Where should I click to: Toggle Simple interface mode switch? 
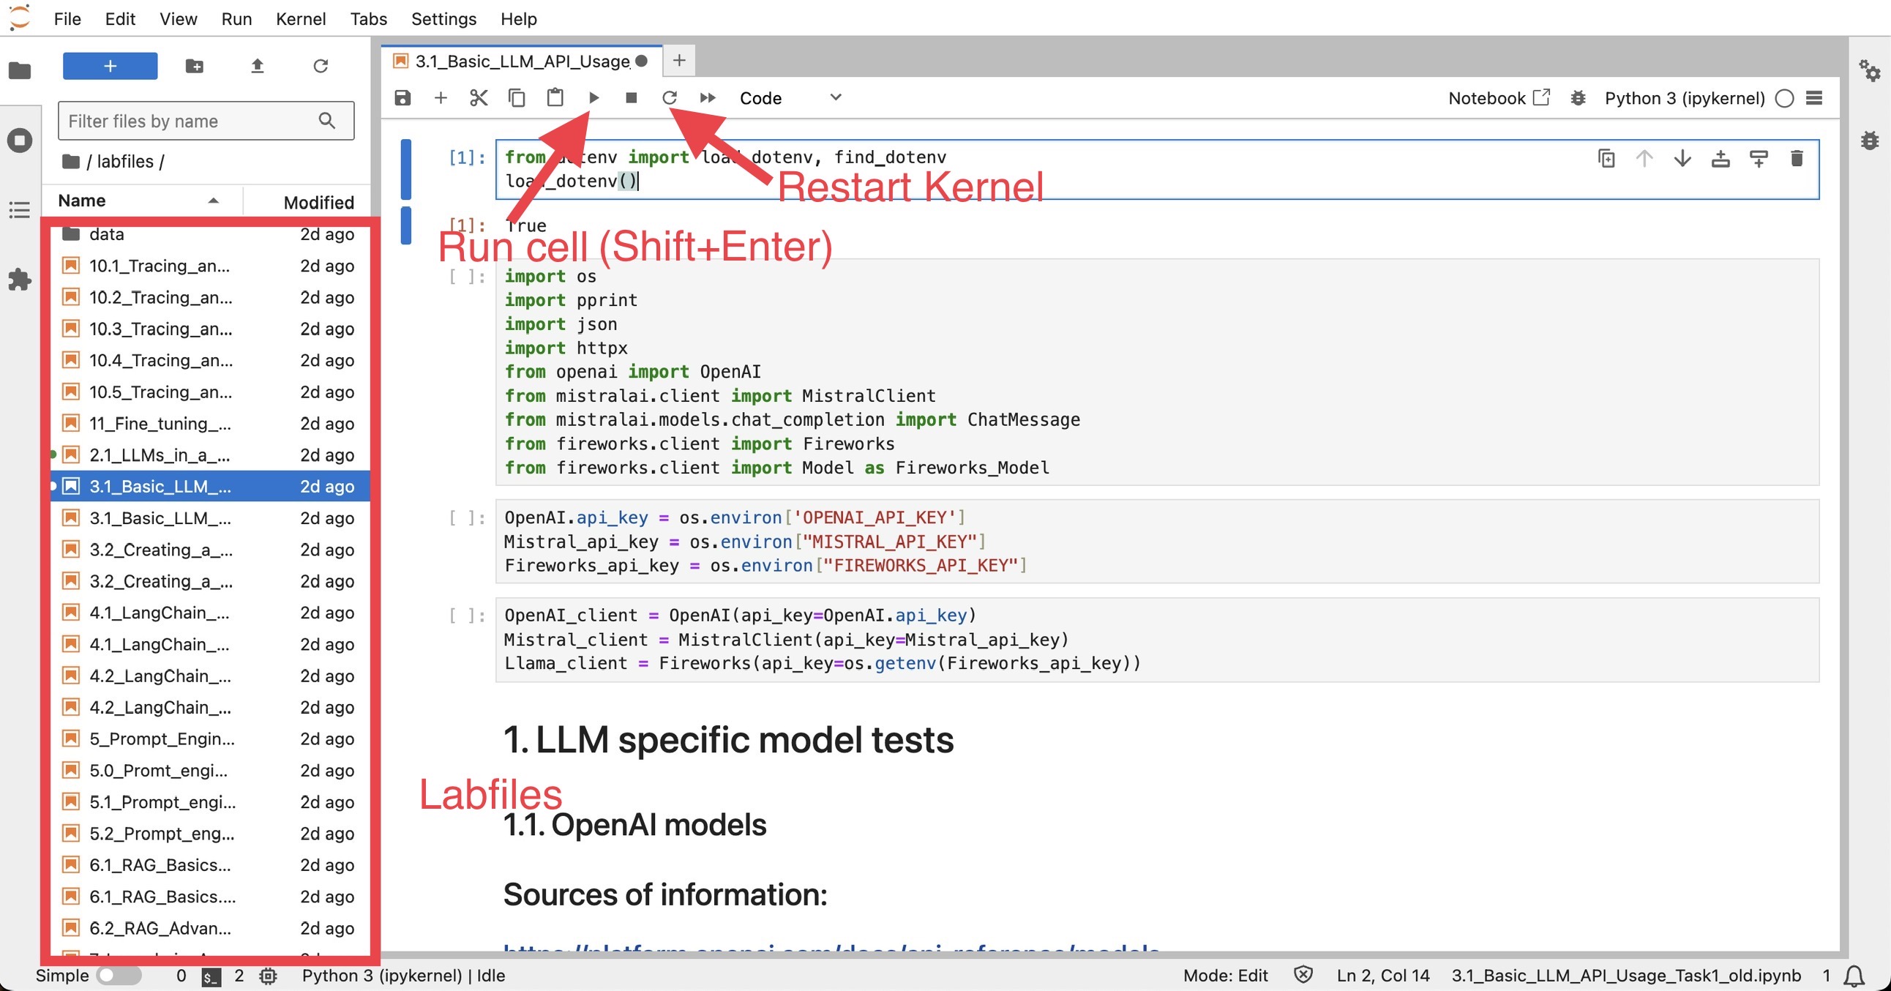119,976
